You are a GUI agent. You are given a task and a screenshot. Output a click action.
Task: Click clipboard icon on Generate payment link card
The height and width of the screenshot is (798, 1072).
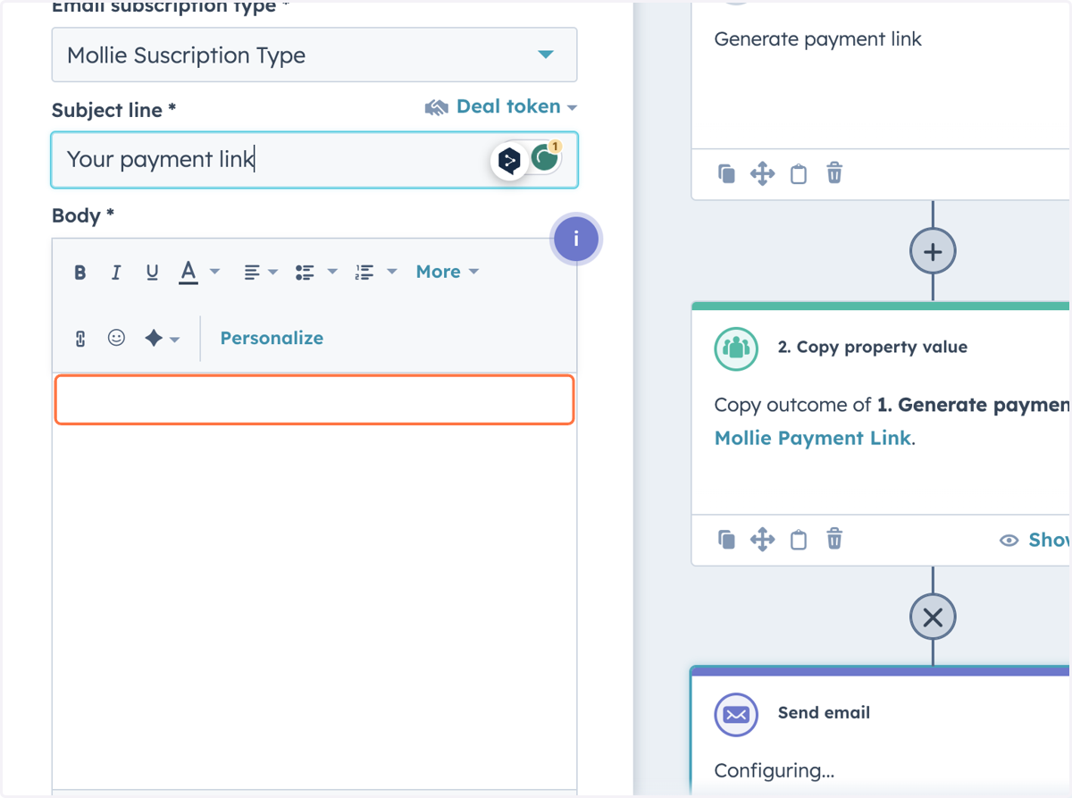pyautogui.click(x=798, y=173)
